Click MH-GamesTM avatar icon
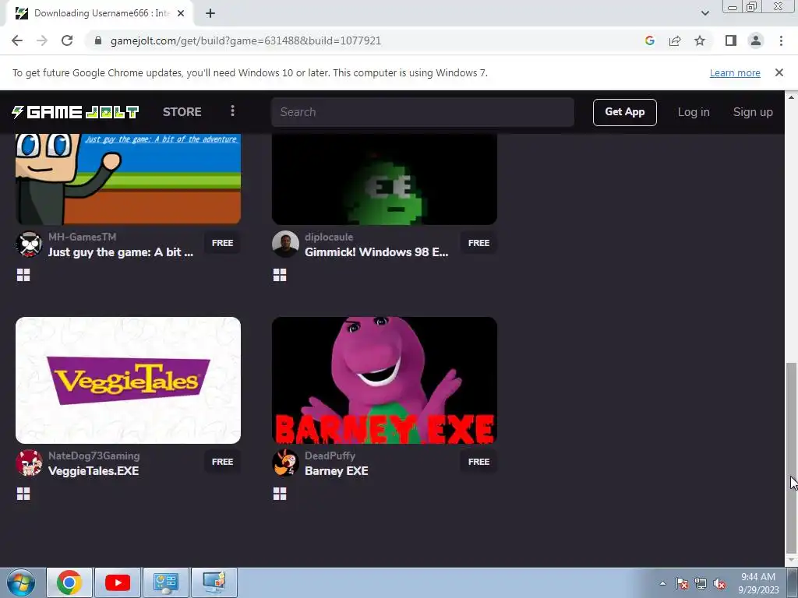The height and width of the screenshot is (598, 798). pyautogui.click(x=29, y=244)
